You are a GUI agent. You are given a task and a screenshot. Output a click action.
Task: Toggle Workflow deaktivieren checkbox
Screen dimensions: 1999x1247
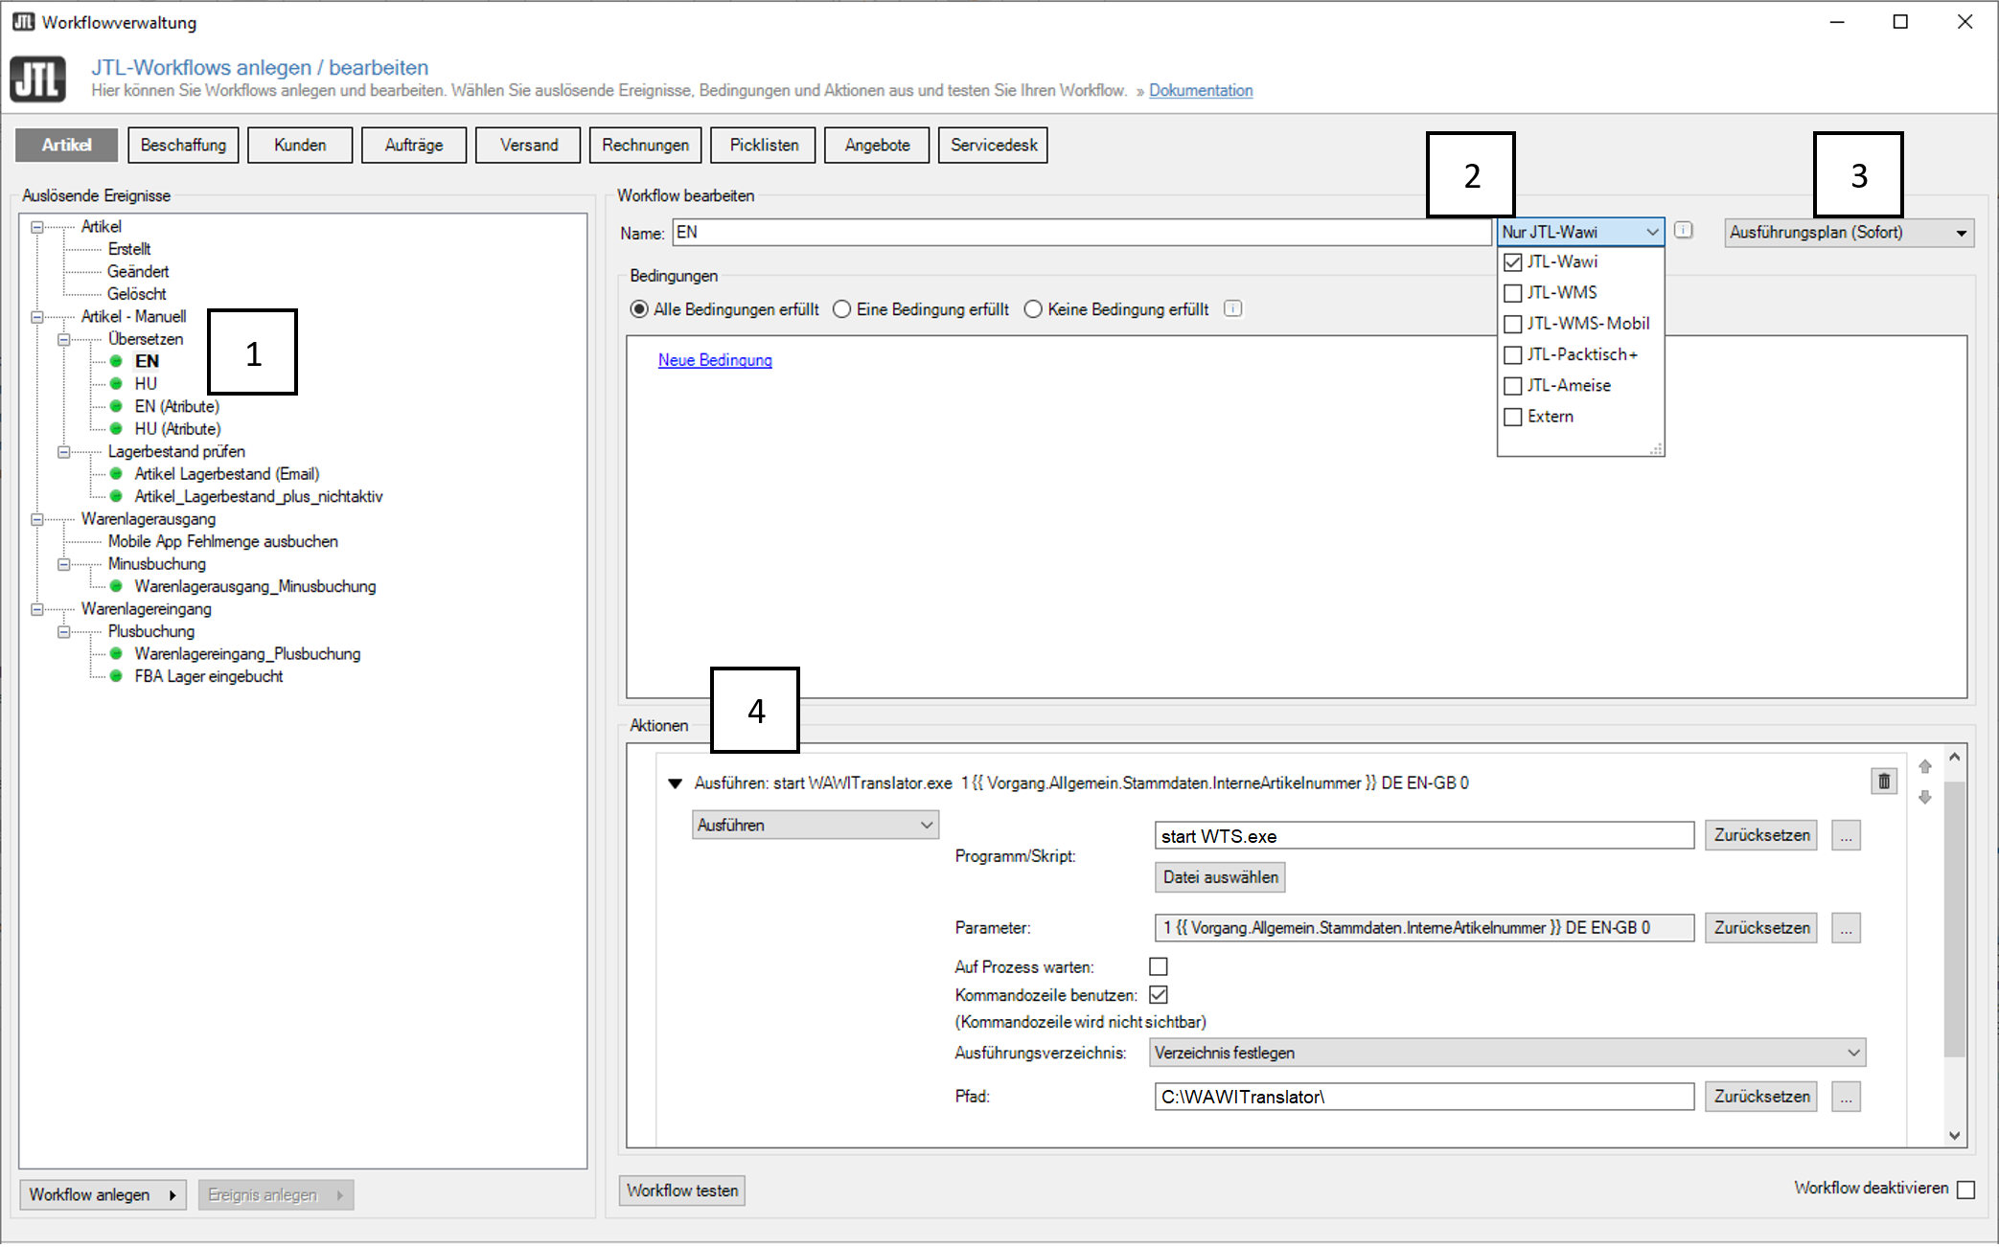[x=1965, y=1190]
